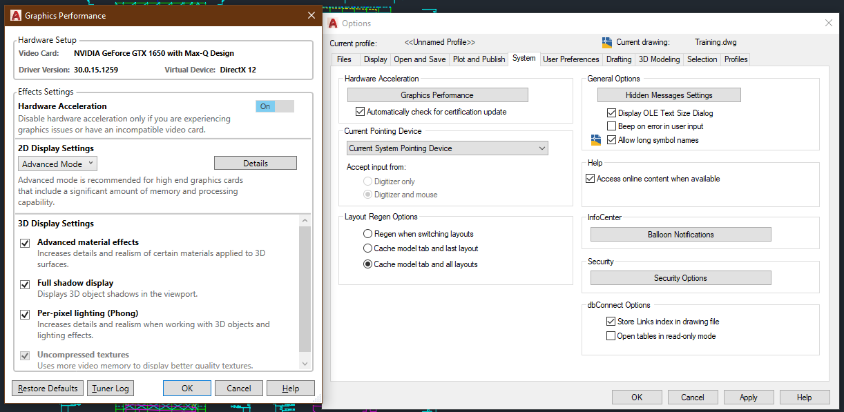Uncheck Per-pixel lighting (Phong)
Viewport: 844px width, 412px height.
click(x=25, y=314)
